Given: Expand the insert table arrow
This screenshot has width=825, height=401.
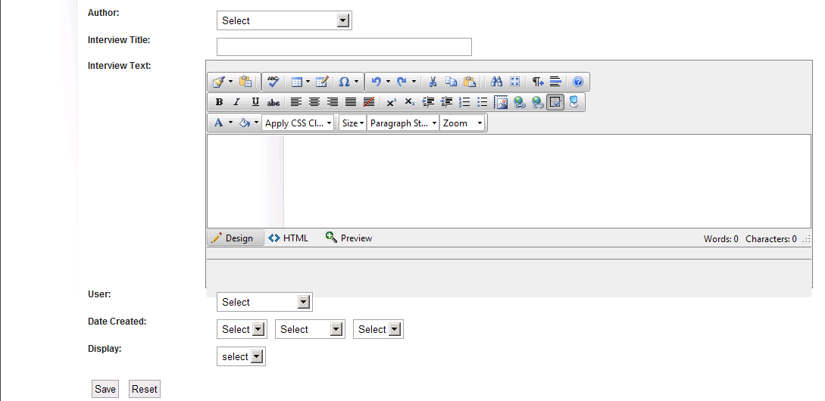Looking at the screenshot, I should pos(308,82).
